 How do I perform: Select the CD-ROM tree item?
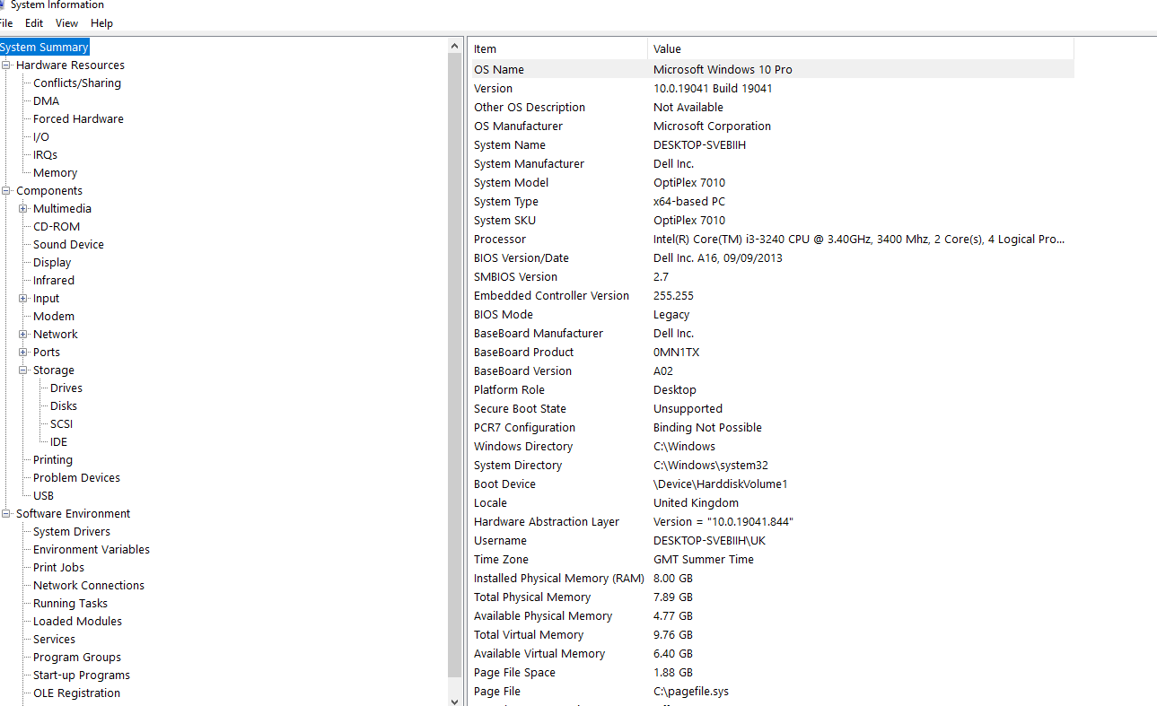[x=57, y=227]
